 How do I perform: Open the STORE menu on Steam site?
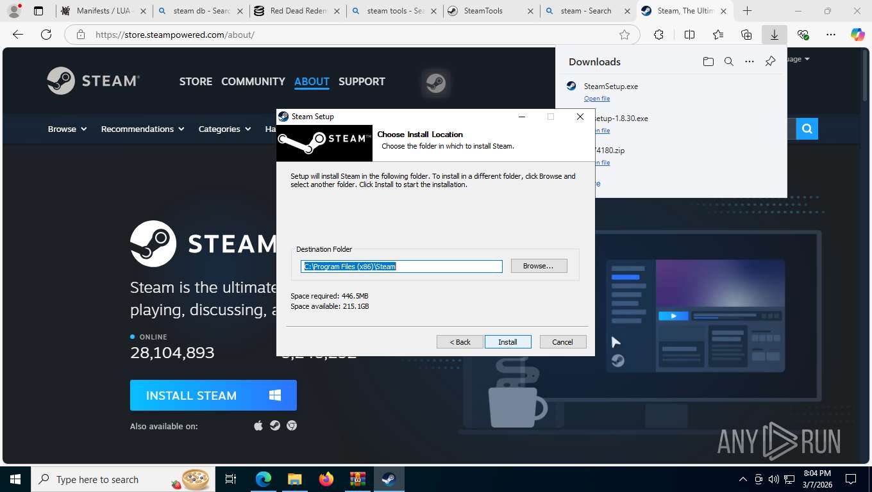[196, 81]
